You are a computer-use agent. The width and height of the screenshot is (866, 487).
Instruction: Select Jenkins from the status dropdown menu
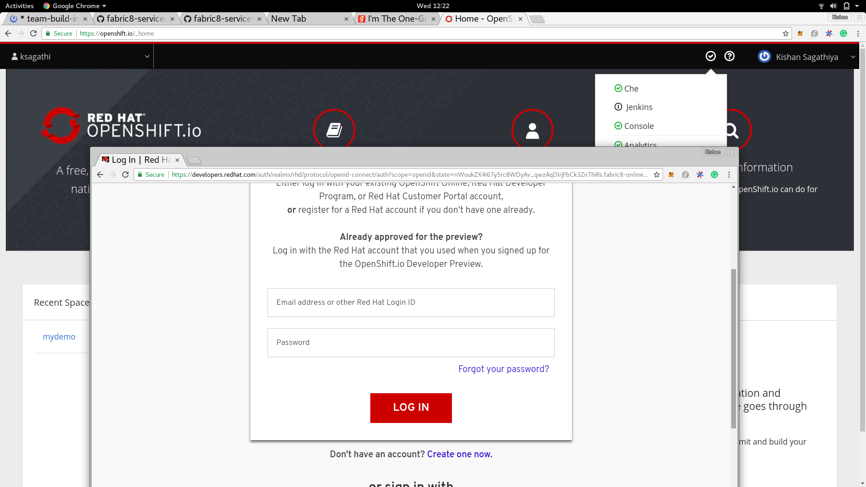(x=639, y=107)
